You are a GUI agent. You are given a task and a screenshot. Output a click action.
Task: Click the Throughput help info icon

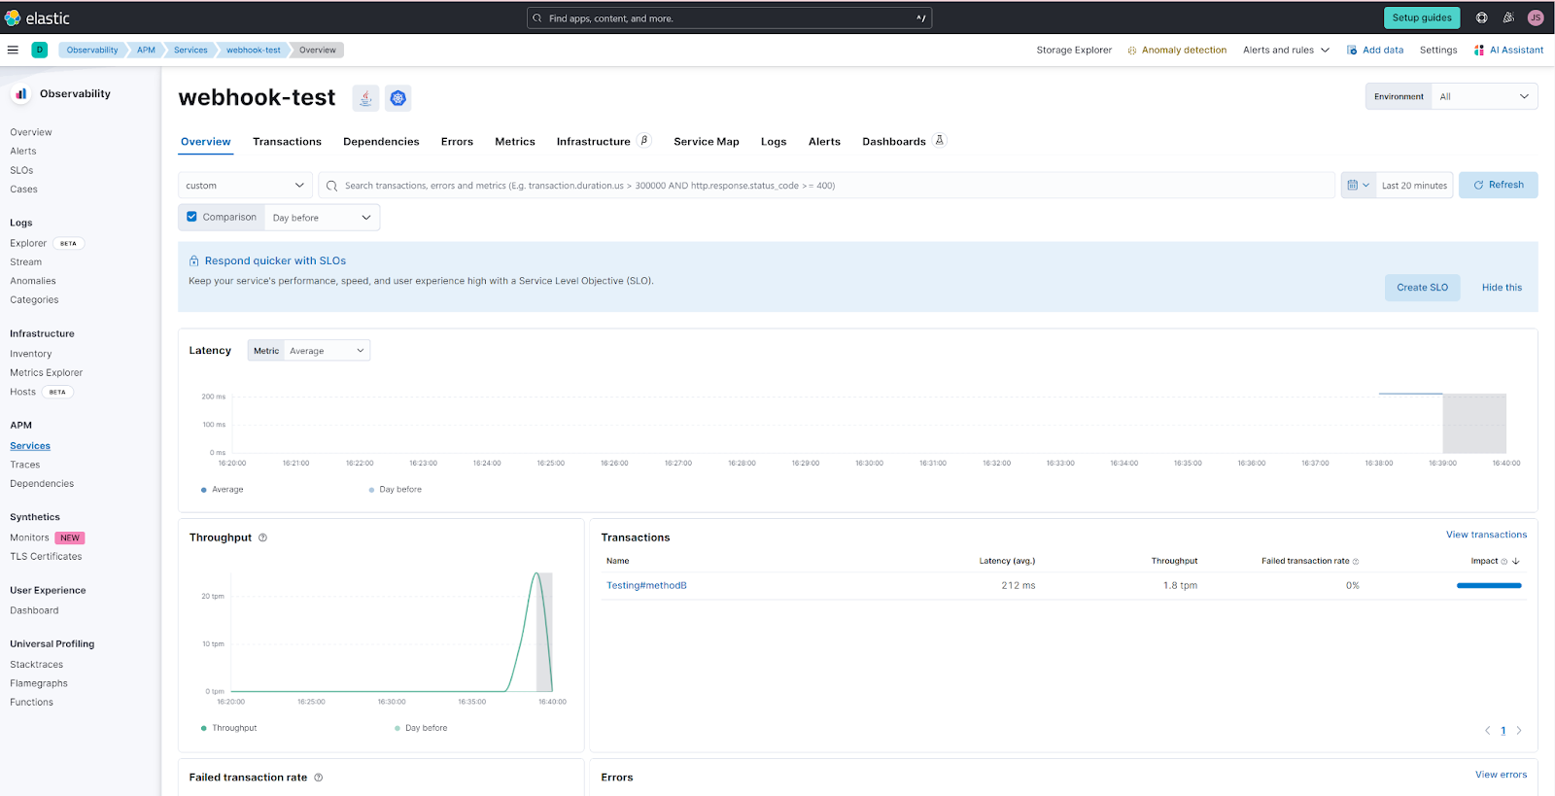click(x=262, y=537)
